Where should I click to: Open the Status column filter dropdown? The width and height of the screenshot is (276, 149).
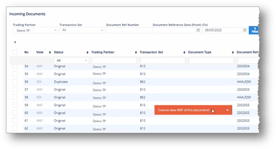point(71,60)
